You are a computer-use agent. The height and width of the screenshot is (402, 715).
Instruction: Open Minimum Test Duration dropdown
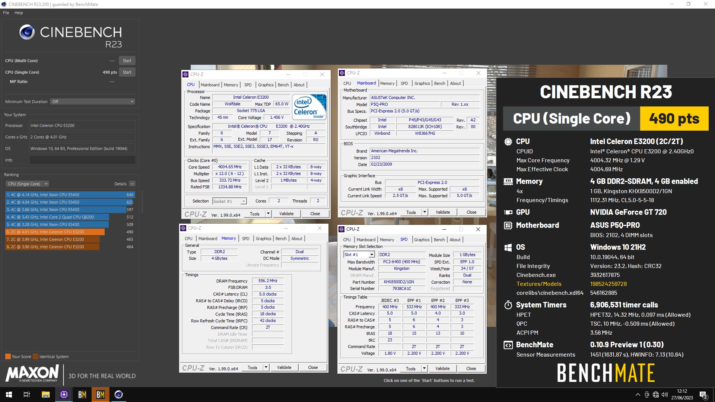click(93, 102)
